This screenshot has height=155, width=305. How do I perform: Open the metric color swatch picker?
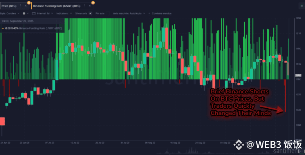coord(24,13)
